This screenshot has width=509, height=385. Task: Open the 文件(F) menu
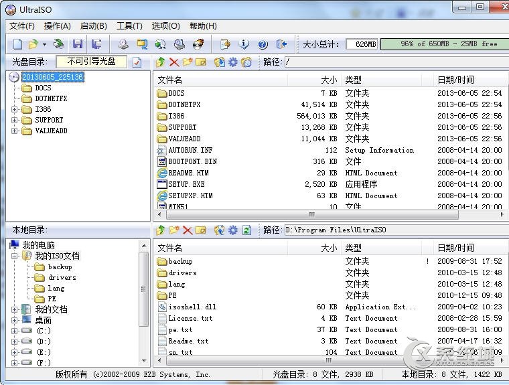tap(21, 26)
